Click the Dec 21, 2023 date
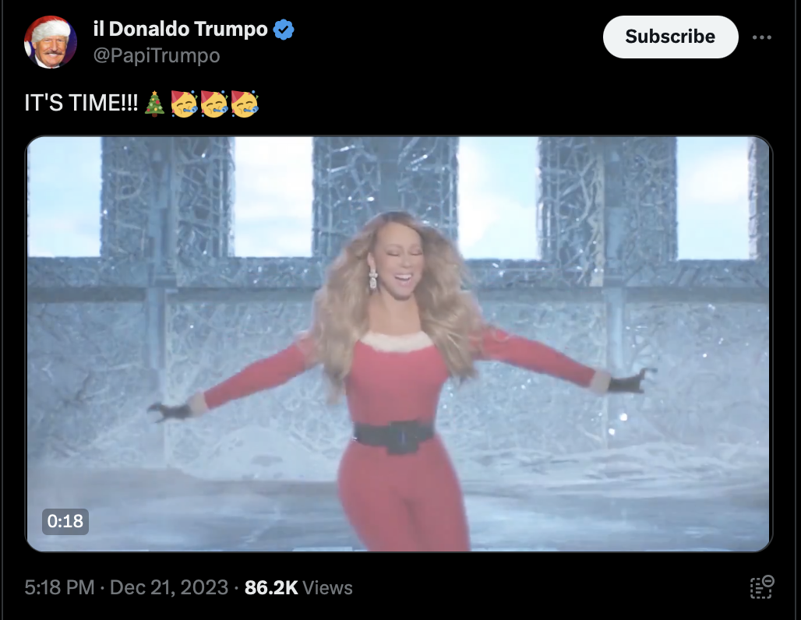This screenshot has height=620, width=801. tap(169, 587)
